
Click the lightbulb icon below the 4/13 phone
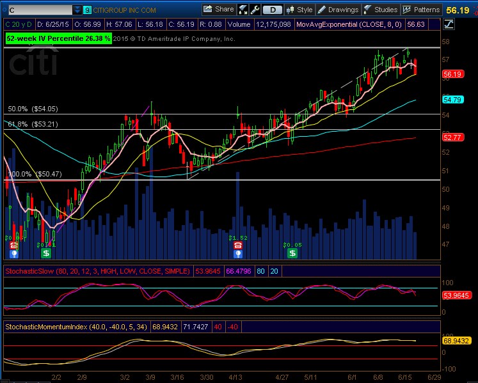click(x=238, y=254)
